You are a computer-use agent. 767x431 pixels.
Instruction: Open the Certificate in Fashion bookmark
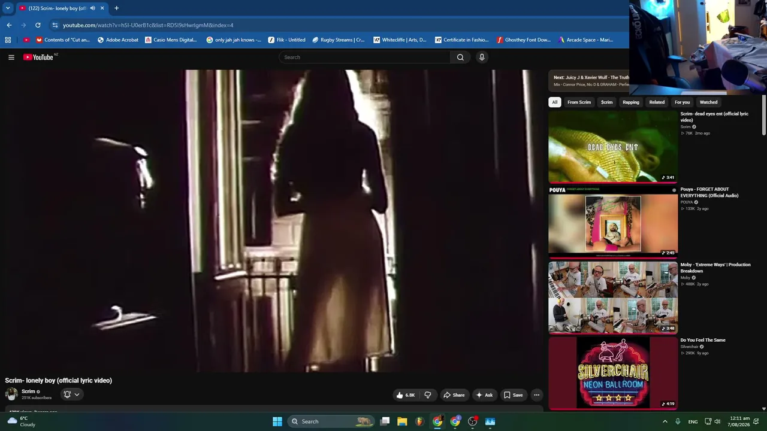click(462, 40)
